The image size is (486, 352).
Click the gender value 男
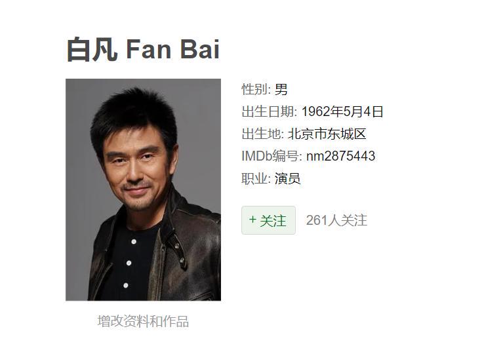tap(281, 89)
